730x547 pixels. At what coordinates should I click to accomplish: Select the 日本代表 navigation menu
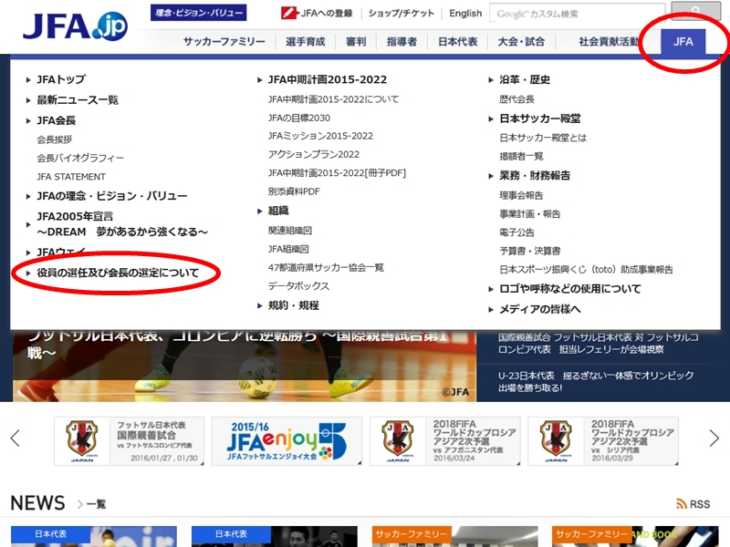(x=456, y=42)
